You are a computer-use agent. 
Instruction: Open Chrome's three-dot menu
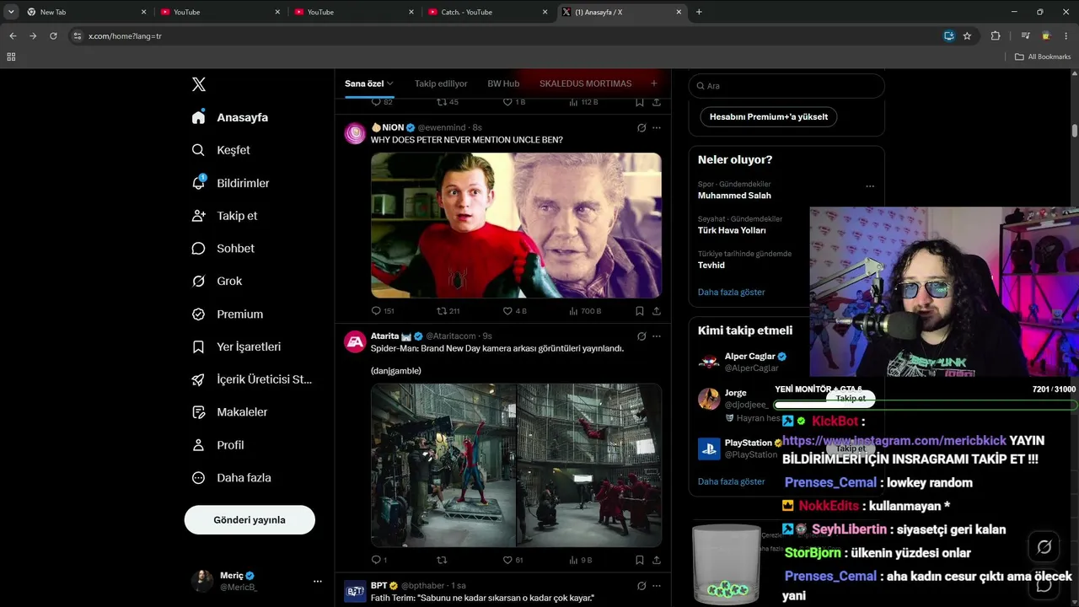click(1066, 35)
